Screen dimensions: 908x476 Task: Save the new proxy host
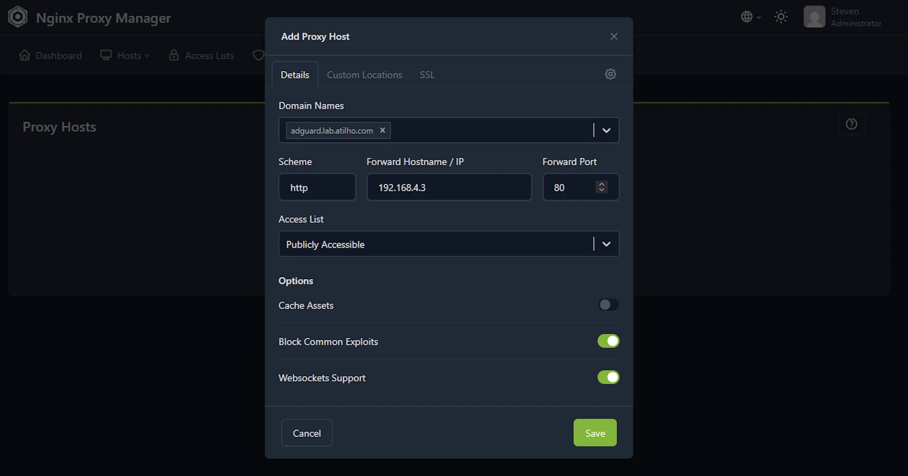point(595,432)
